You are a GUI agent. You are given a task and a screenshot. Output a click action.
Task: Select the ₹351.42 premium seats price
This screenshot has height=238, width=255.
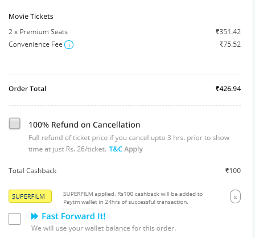click(228, 32)
